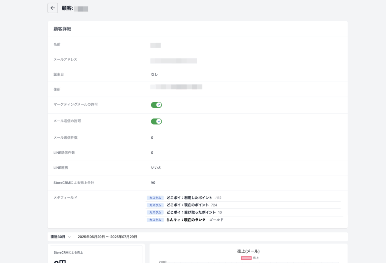Click the 顧客詳細 section header
Screen dimensions: 386x263
[63, 29]
